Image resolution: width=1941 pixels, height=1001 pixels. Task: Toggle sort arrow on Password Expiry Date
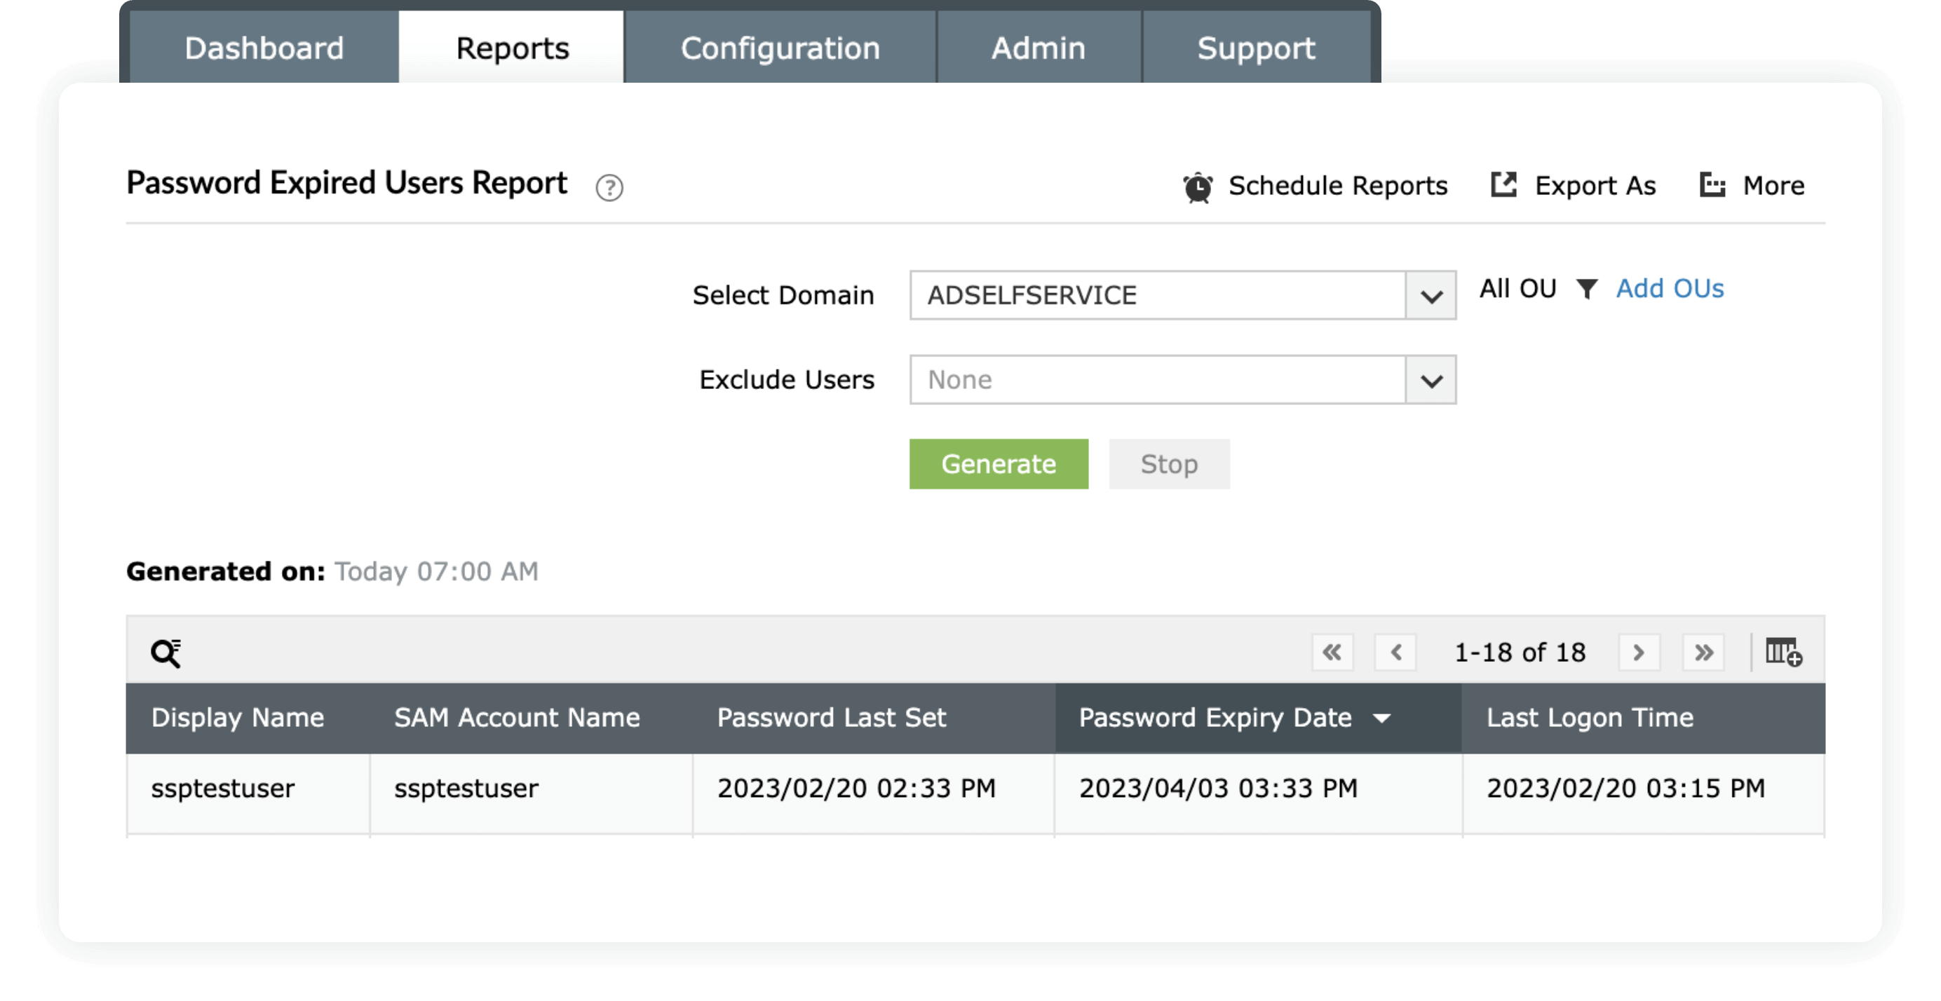click(1381, 719)
